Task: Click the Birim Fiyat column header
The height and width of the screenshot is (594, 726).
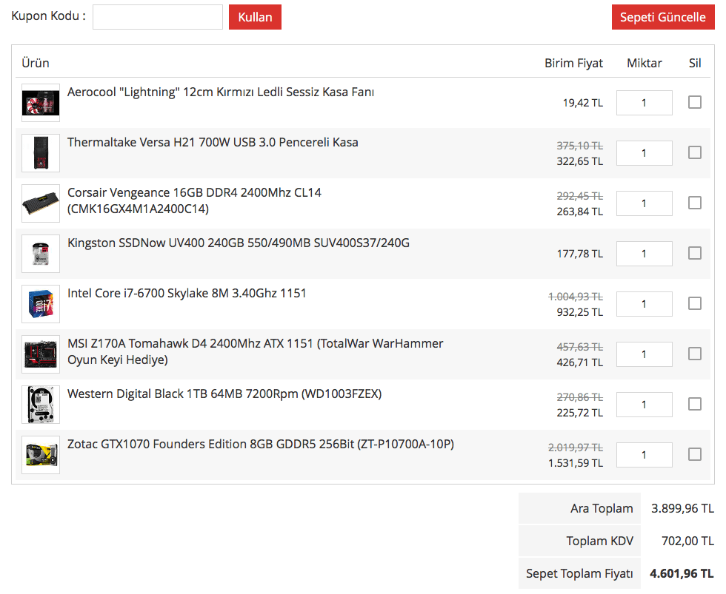Action: click(x=573, y=64)
